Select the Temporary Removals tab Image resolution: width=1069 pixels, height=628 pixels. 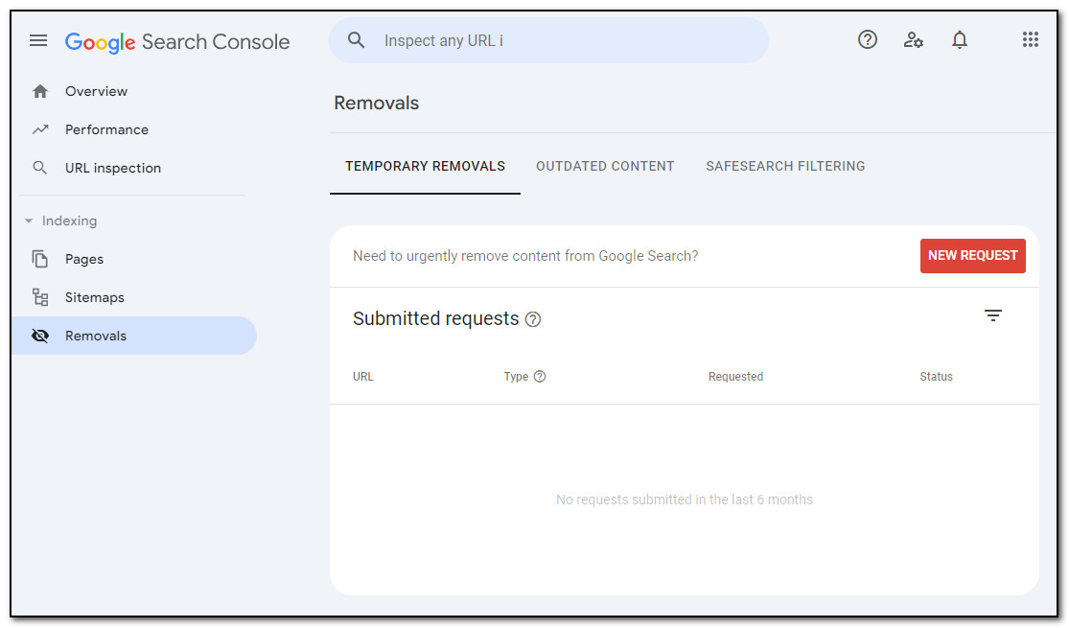425,166
